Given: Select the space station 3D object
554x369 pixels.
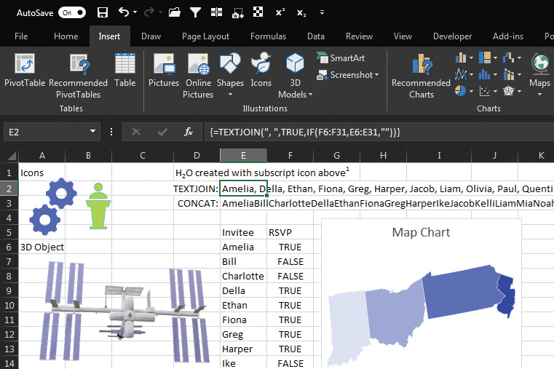Looking at the screenshot, I should [x=124, y=312].
